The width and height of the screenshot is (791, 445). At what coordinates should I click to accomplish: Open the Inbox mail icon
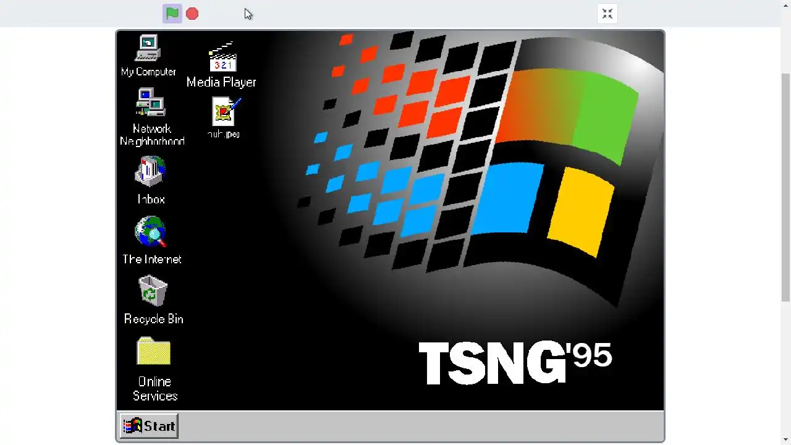pyautogui.click(x=150, y=171)
